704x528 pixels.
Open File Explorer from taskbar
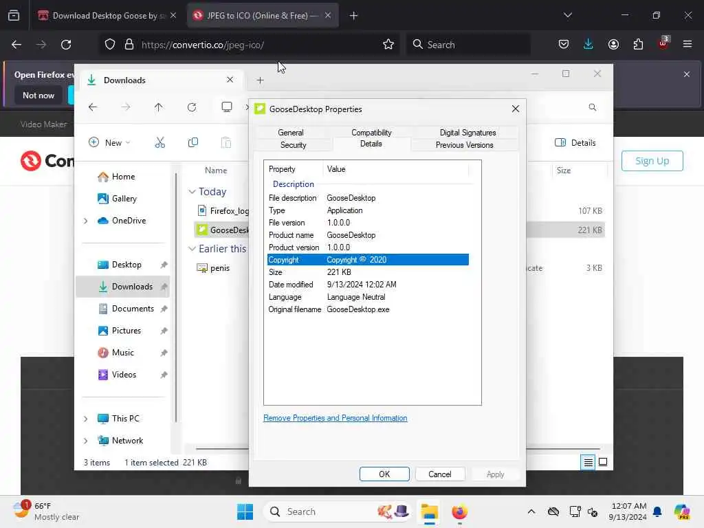[430, 511]
